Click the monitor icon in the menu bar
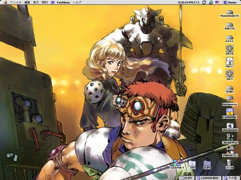The width and height of the screenshot is (241, 180). pos(204,2)
